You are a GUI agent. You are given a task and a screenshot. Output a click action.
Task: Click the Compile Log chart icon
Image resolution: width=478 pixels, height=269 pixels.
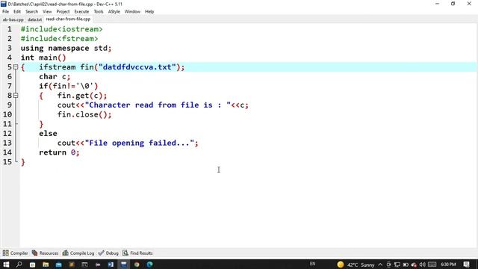(x=65, y=253)
